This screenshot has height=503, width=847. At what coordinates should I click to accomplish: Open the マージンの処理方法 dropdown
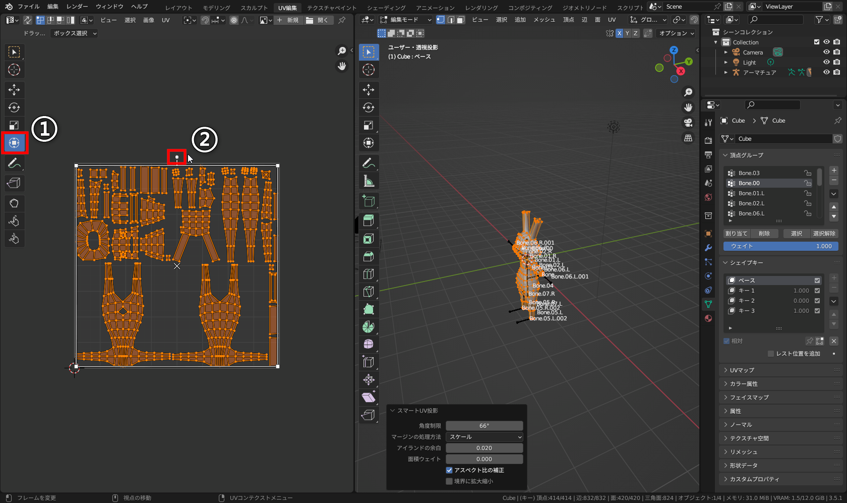[484, 437]
